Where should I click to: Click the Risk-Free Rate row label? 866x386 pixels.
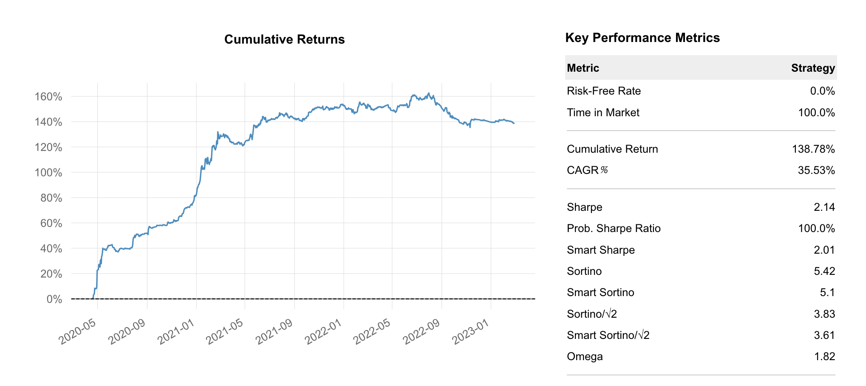(603, 91)
